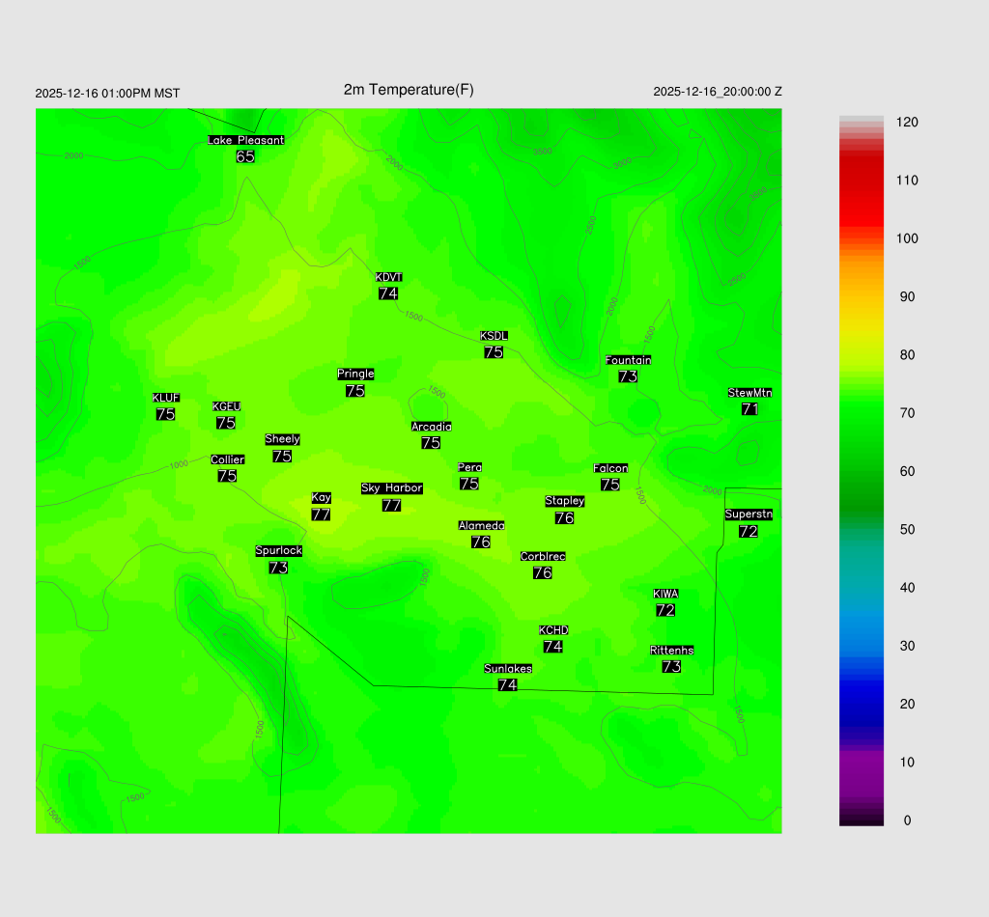Select the Spurlock station label
The width and height of the screenshot is (989, 917).
click(x=278, y=550)
